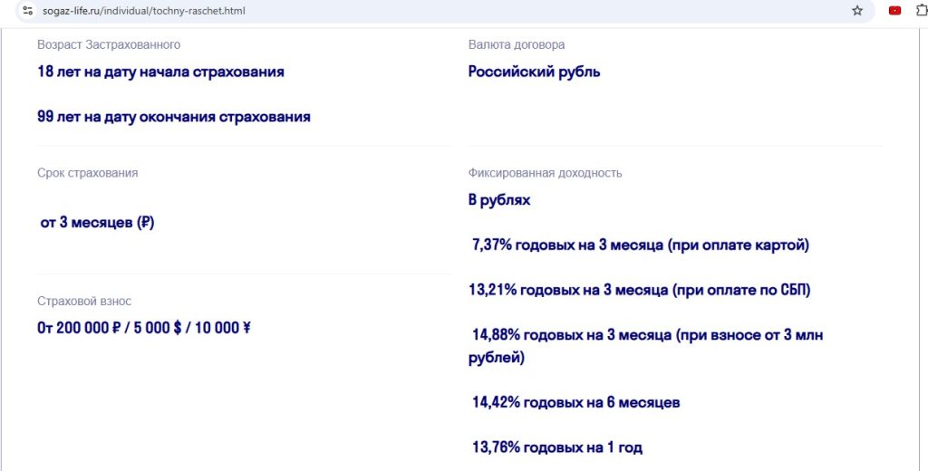Viewport: 928px width, 471px height.
Task: Select the text '18 лет на дату начала страхования'
Action: click(x=160, y=72)
